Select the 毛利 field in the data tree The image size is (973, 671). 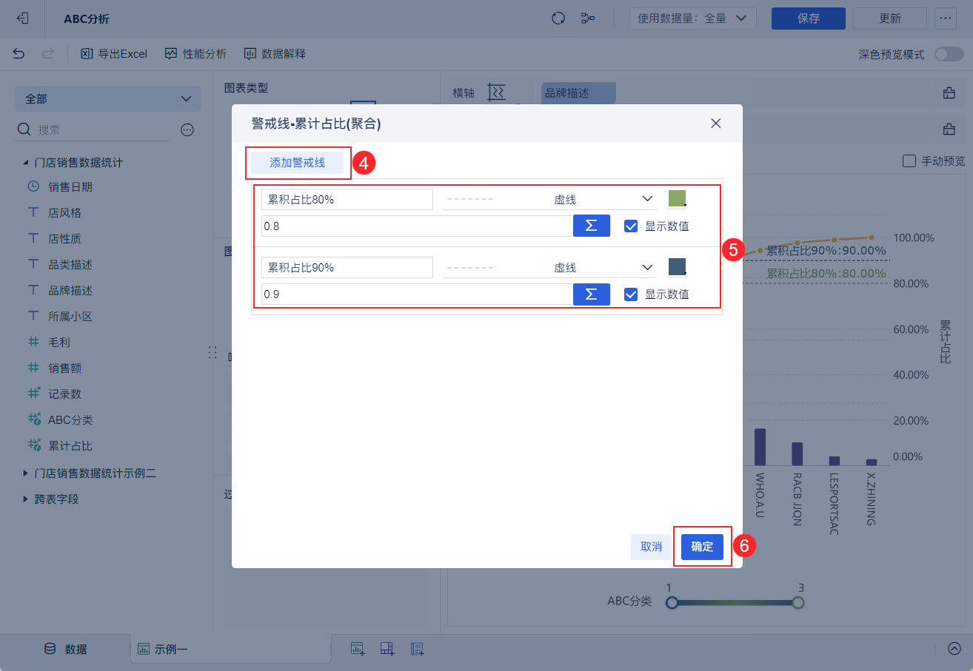59,343
